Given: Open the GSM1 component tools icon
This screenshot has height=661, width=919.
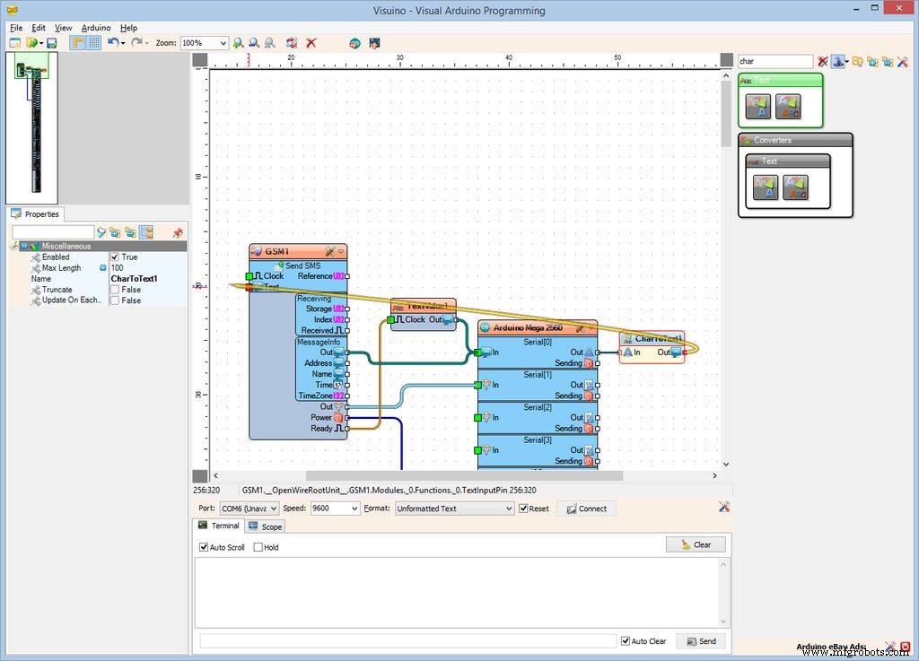Looking at the screenshot, I should (329, 252).
